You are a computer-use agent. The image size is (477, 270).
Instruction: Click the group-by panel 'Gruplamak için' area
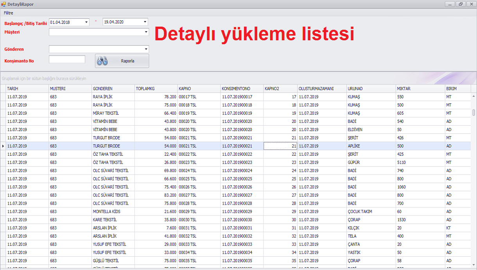pos(238,78)
